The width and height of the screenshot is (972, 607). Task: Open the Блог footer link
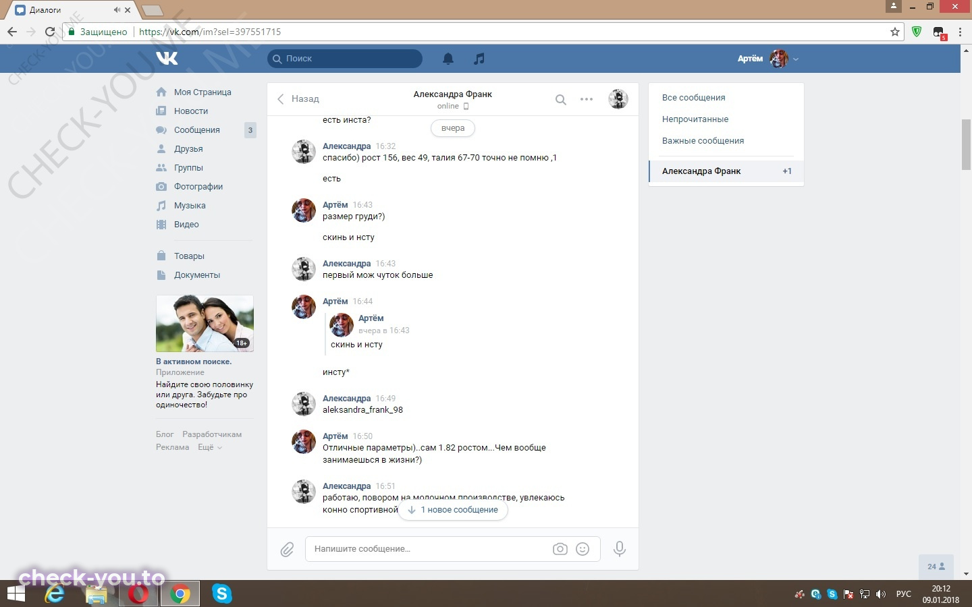[x=165, y=434]
